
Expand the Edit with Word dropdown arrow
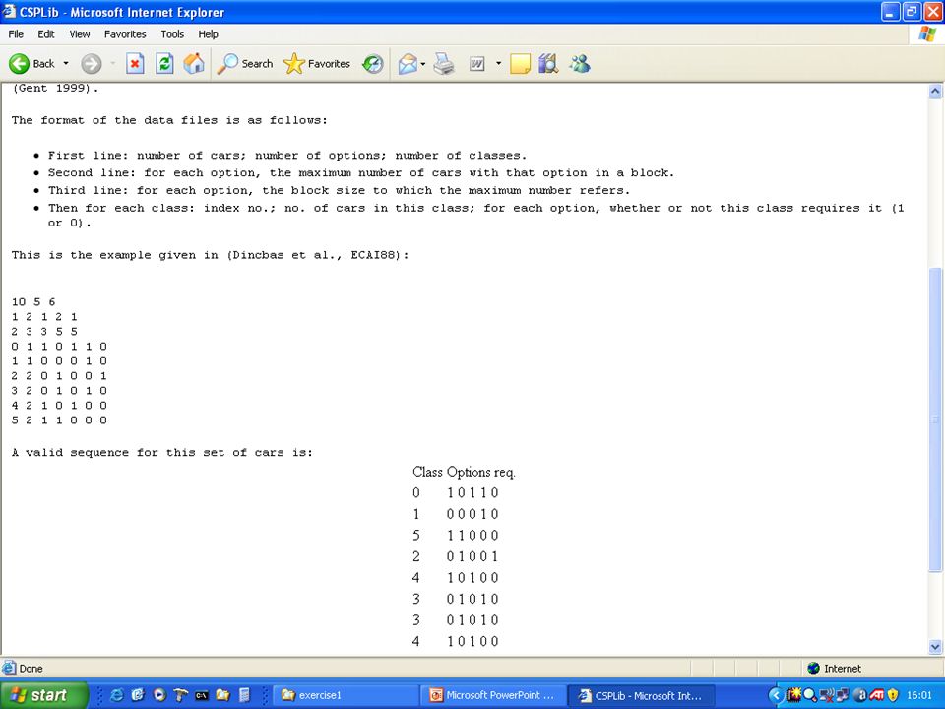498,63
